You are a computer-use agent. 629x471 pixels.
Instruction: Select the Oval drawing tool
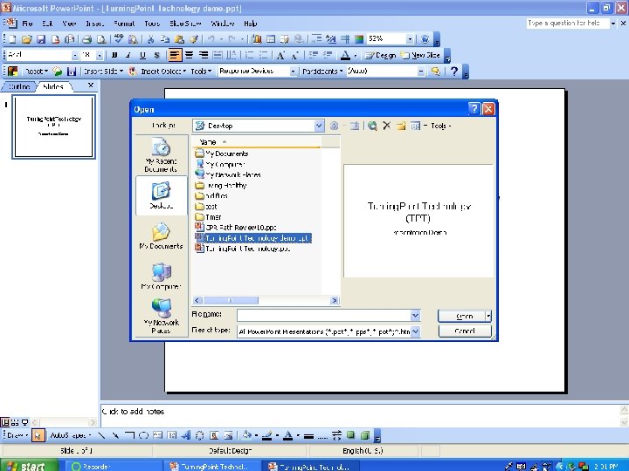tap(143, 435)
